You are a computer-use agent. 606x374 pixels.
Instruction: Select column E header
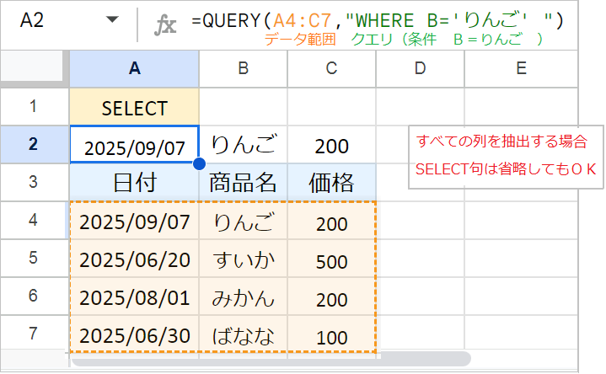(x=521, y=68)
